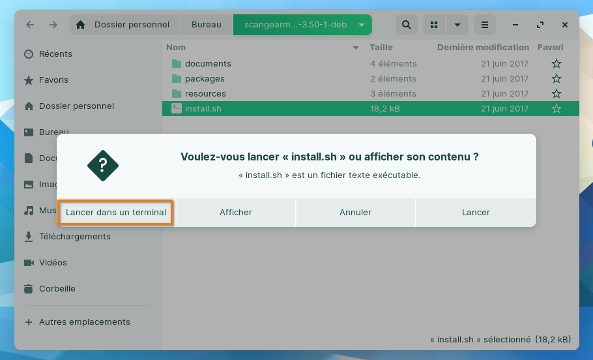Switch to grid view icon
Image resolution: width=593 pixels, height=360 pixels.
click(433, 25)
